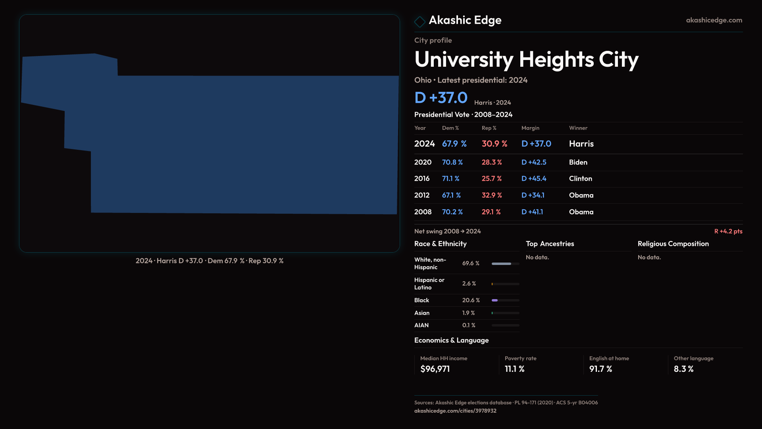
Task: Click the large D +37.0 headline margin
Action: pos(441,98)
